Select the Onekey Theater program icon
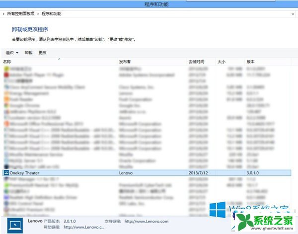 [6, 173]
